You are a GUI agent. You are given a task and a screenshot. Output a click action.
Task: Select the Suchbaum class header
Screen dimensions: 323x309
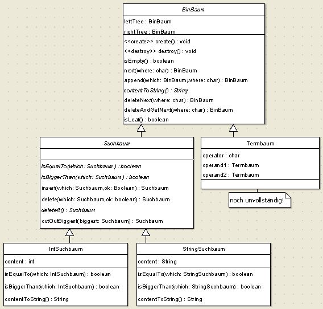point(117,143)
